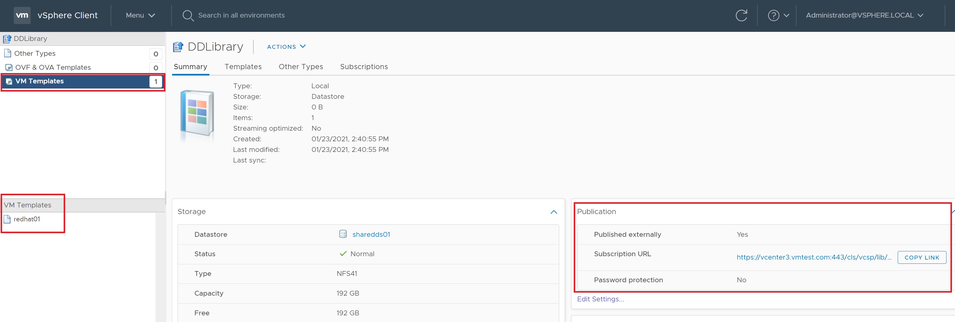The height and width of the screenshot is (322, 955).
Task: Open the Administrator@VSPHERE.LOCAL user menu
Action: (x=864, y=15)
